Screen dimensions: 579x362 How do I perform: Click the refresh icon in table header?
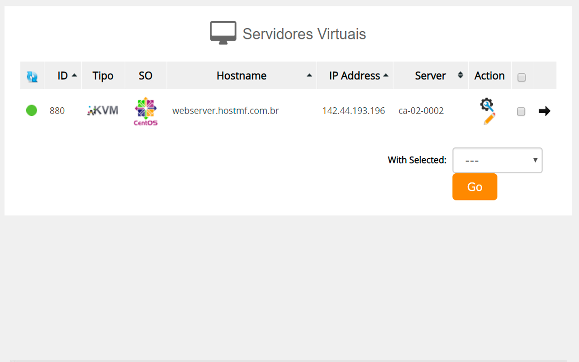(x=32, y=76)
